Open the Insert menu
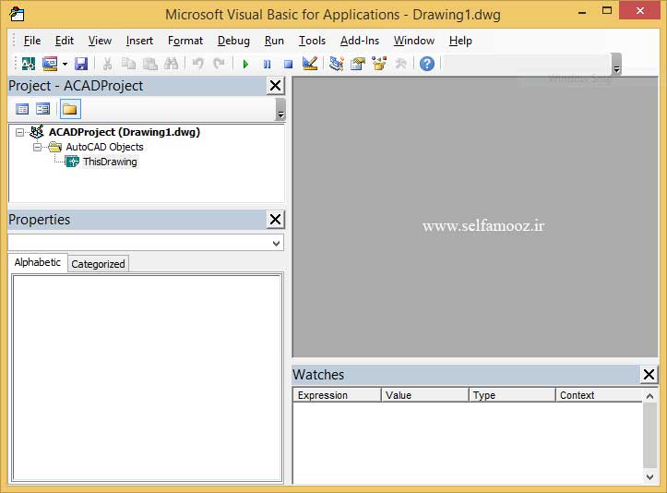Image resolution: width=667 pixels, height=493 pixels. (x=139, y=41)
